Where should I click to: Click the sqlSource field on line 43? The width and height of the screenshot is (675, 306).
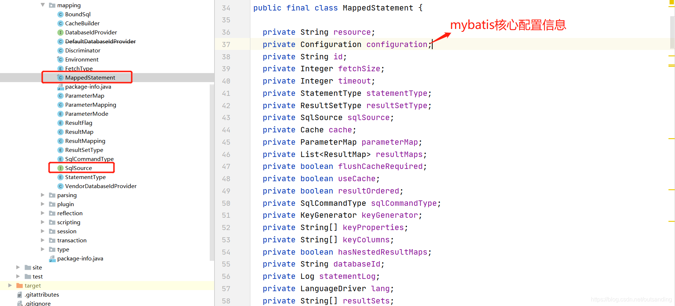[368, 118]
